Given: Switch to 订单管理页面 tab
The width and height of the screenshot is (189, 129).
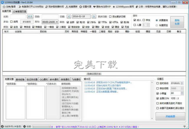Looking at the screenshot, I should (x=19, y=12).
